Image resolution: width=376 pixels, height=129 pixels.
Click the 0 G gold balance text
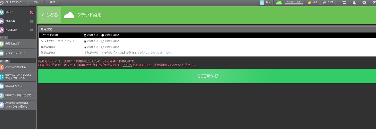(315, 3)
